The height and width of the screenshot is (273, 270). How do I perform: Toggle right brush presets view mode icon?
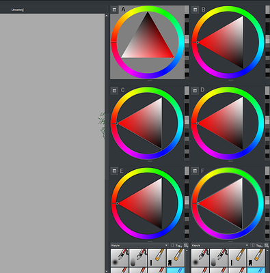tap(267, 245)
